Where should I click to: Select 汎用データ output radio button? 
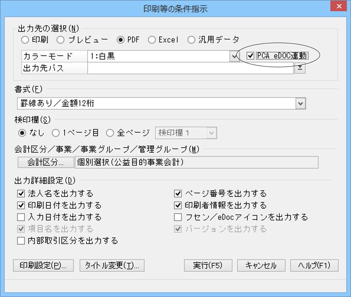coord(191,40)
